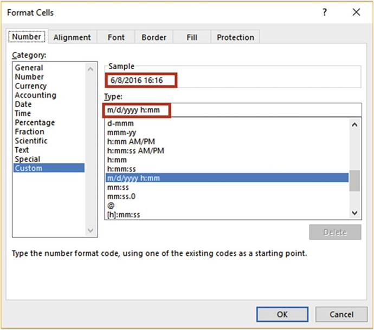
Task: Close the Format Cells dialog
Action: [356, 12]
